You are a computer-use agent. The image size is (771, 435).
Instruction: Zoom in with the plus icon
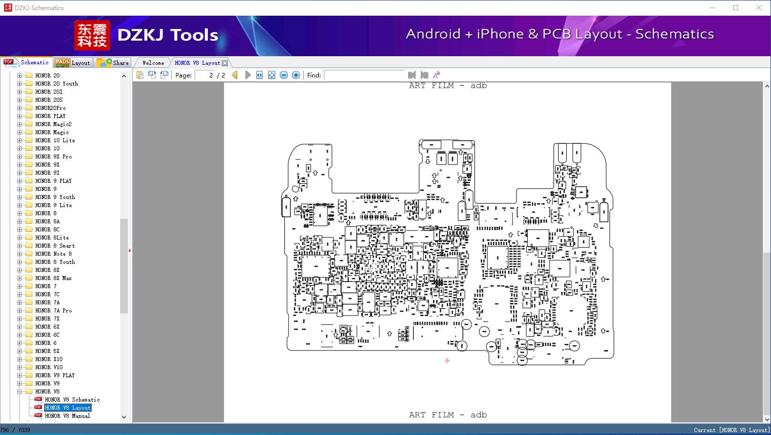point(296,75)
